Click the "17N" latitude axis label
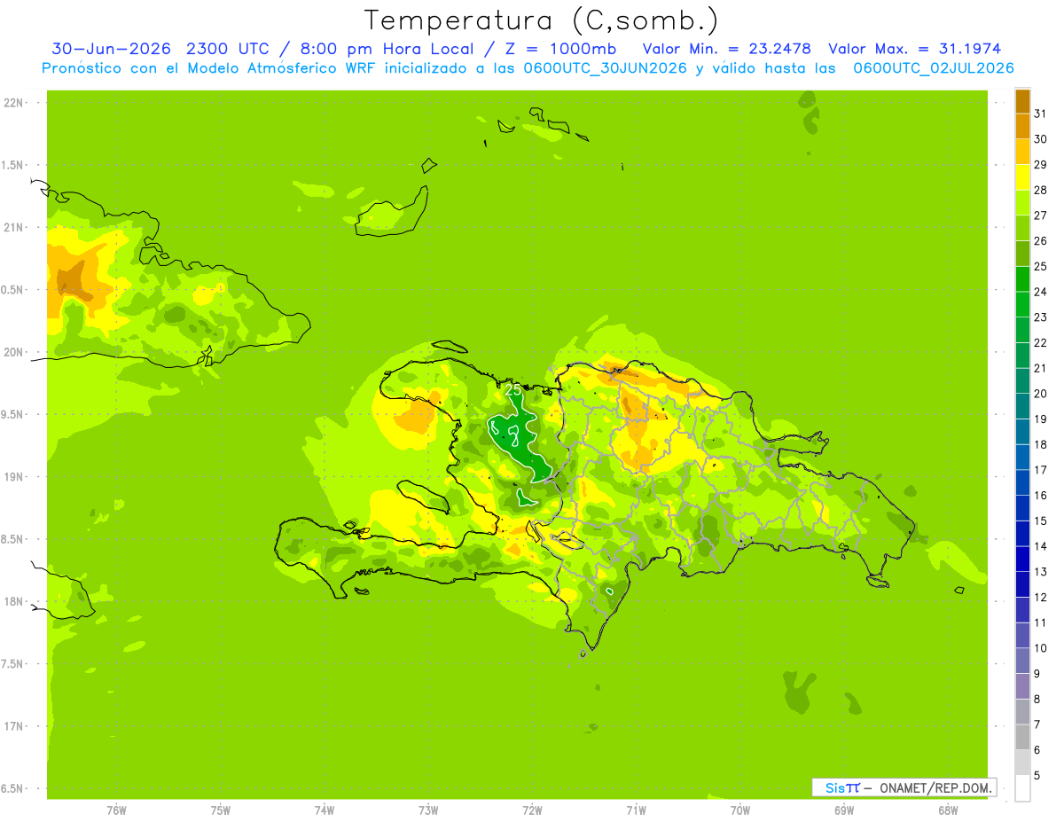The height and width of the screenshot is (822, 1064). 12,726
